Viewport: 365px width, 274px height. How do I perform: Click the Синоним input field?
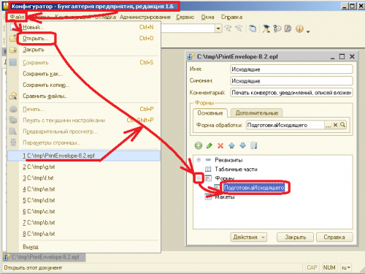coord(291,81)
